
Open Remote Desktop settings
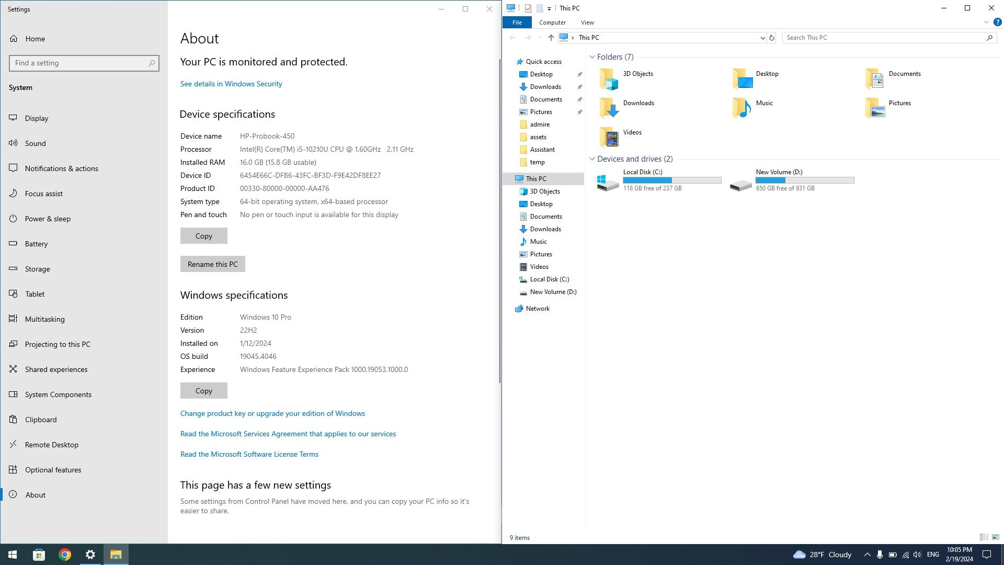coord(84,445)
